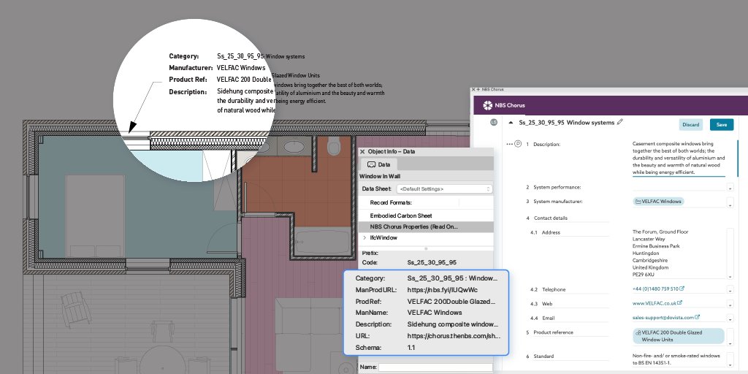Click the Schema value 1.1
The width and height of the screenshot is (748, 374).
pos(411,348)
